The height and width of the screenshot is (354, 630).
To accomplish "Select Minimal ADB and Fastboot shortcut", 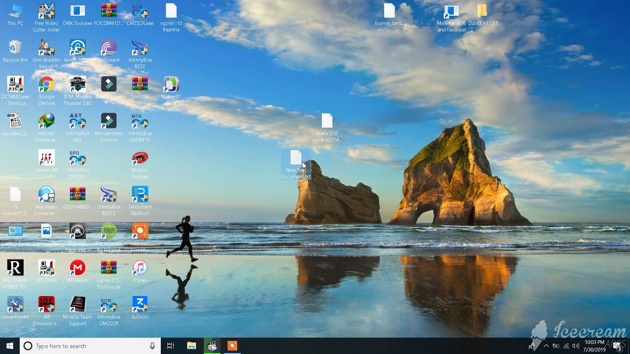I will pyautogui.click(x=452, y=18).
